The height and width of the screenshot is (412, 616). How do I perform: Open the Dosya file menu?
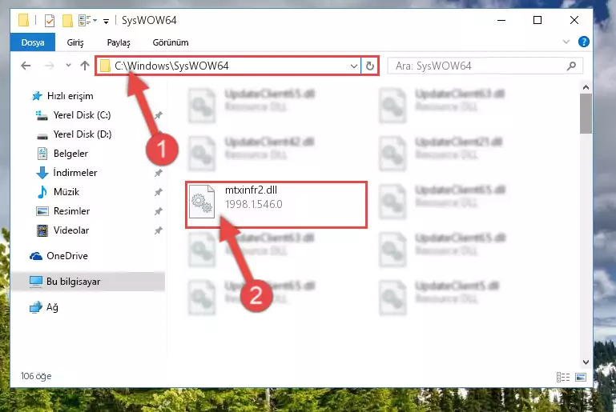coord(33,42)
